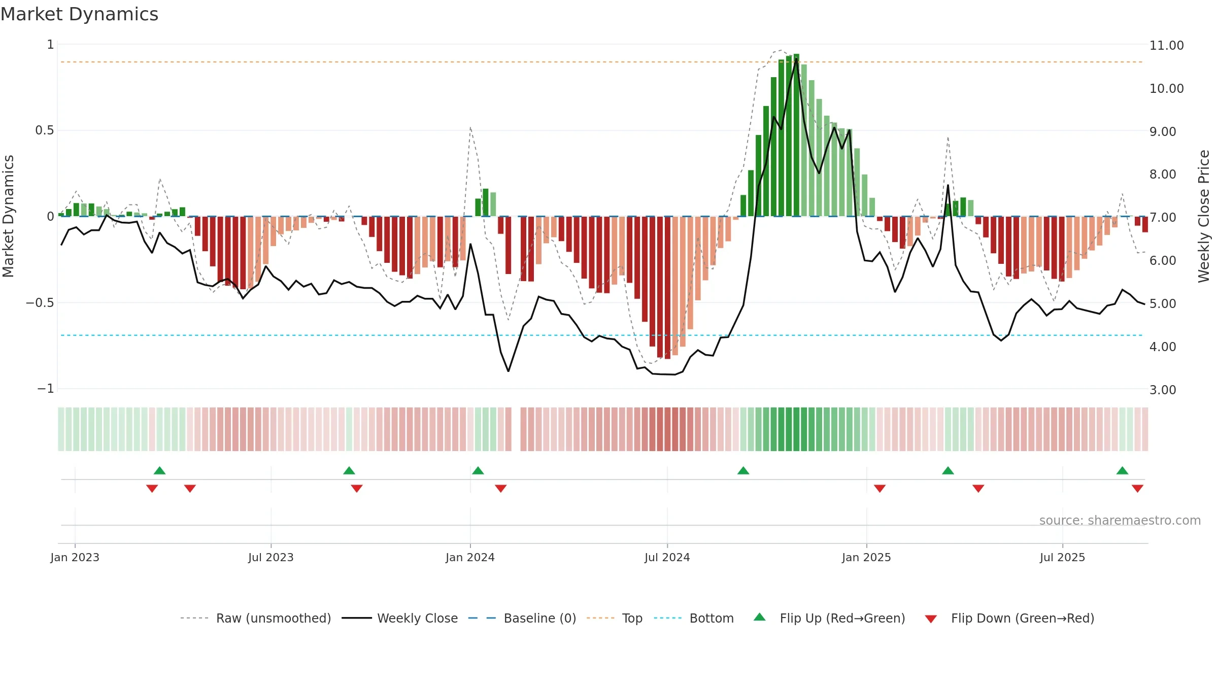Click the deepest dark red bar in mid-2024
The height and width of the screenshot is (685, 1218).
667,288
